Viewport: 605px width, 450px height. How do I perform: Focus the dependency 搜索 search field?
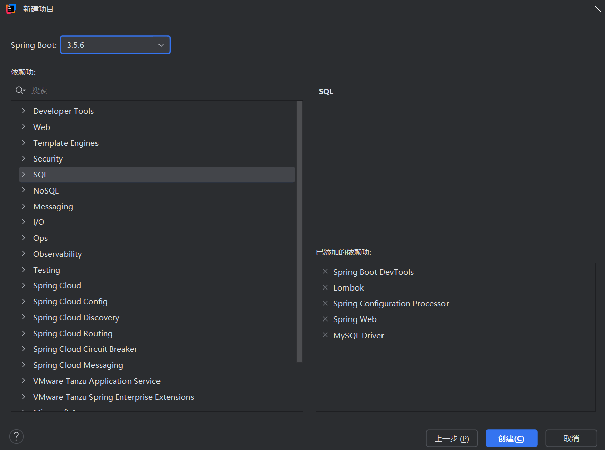click(163, 90)
